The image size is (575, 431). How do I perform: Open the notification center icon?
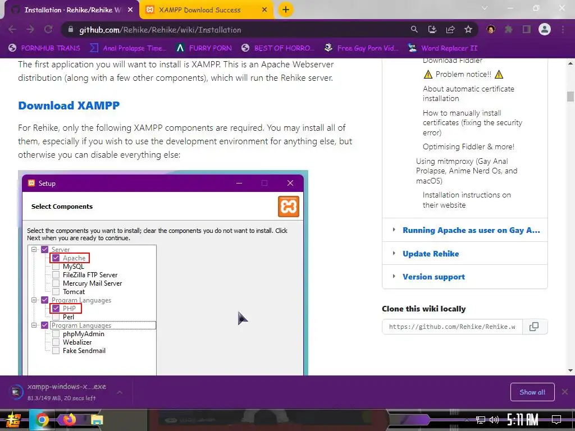coord(556,419)
